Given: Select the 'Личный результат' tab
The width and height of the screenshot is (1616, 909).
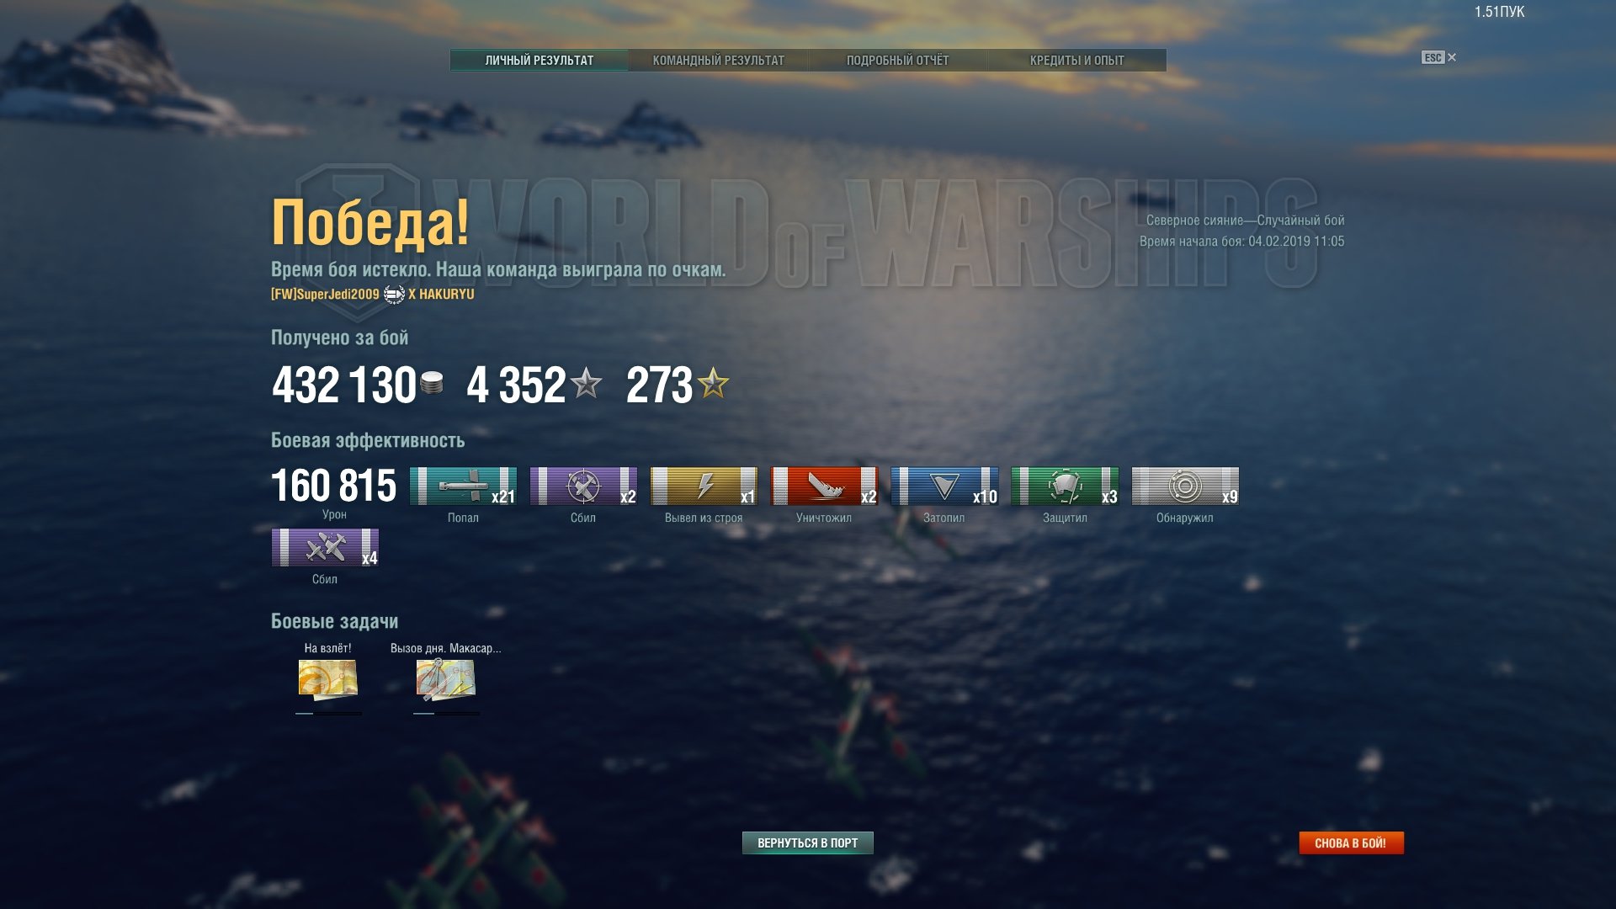Looking at the screenshot, I should 540,60.
